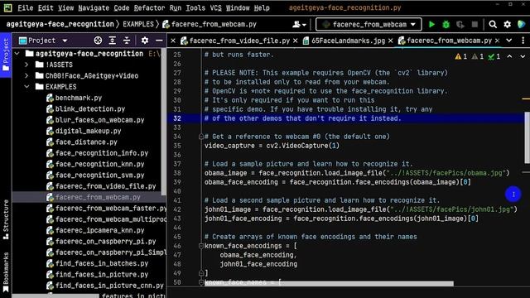
Task: Fold the comment block at line 34
Action: (x=200, y=137)
